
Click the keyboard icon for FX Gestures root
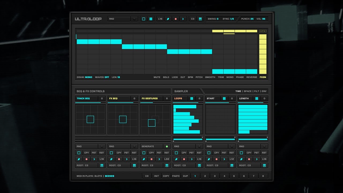[x=167, y=165]
